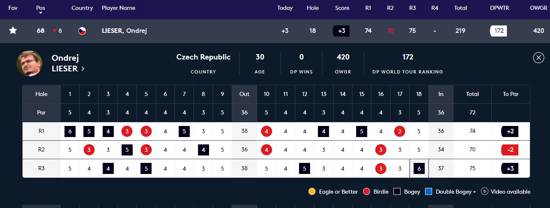Click Ondrej Lieser's profile photo

click(29, 63)
